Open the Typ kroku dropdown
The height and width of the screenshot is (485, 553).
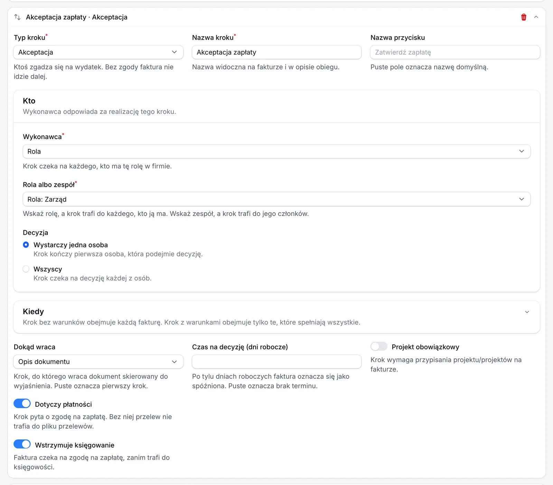[x=98, y=52]
